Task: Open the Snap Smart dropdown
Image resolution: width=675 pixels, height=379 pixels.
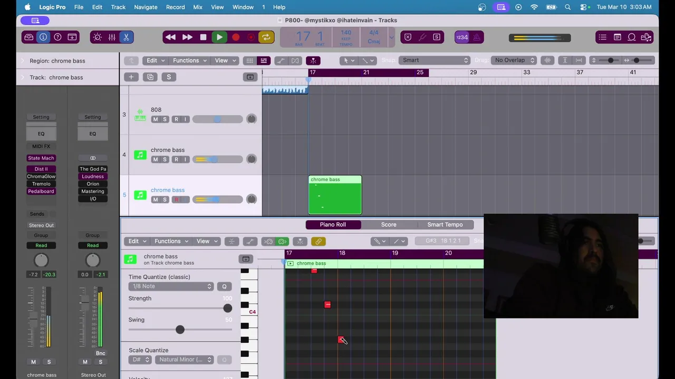Action: click(435, 61)
